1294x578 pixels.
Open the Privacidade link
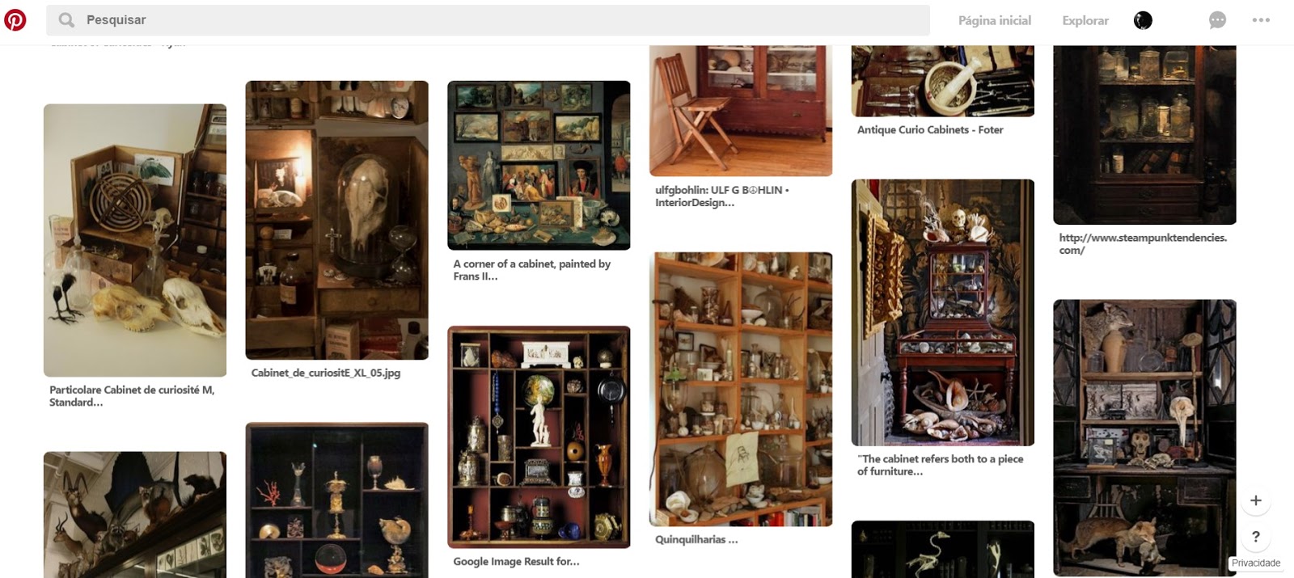[1256, 563]
